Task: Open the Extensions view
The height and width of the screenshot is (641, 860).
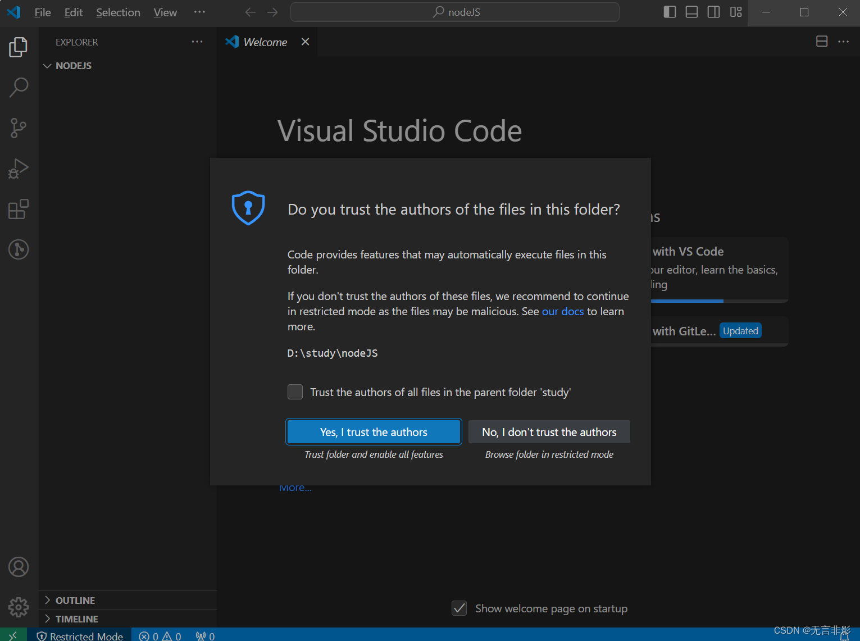Action: tap(19, 209)
